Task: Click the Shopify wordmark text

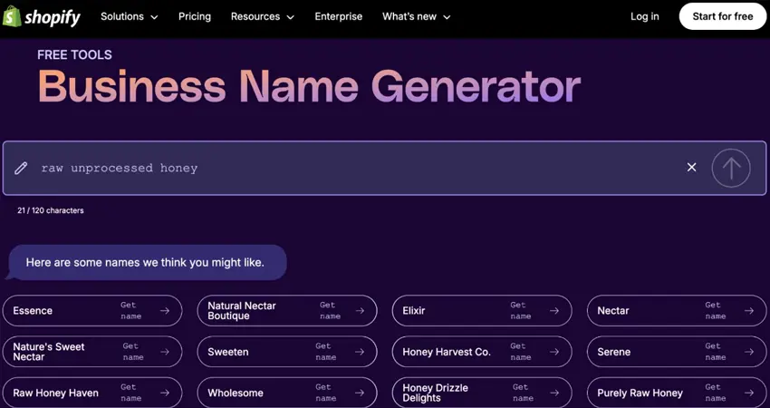Action: (52, 18)
